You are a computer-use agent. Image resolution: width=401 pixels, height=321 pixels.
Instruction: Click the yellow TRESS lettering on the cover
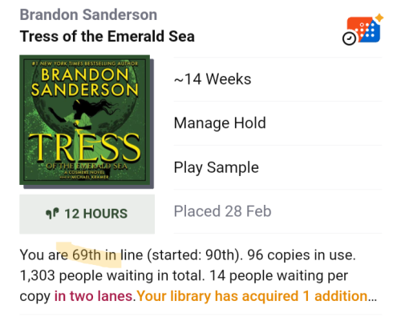point(84,146)
